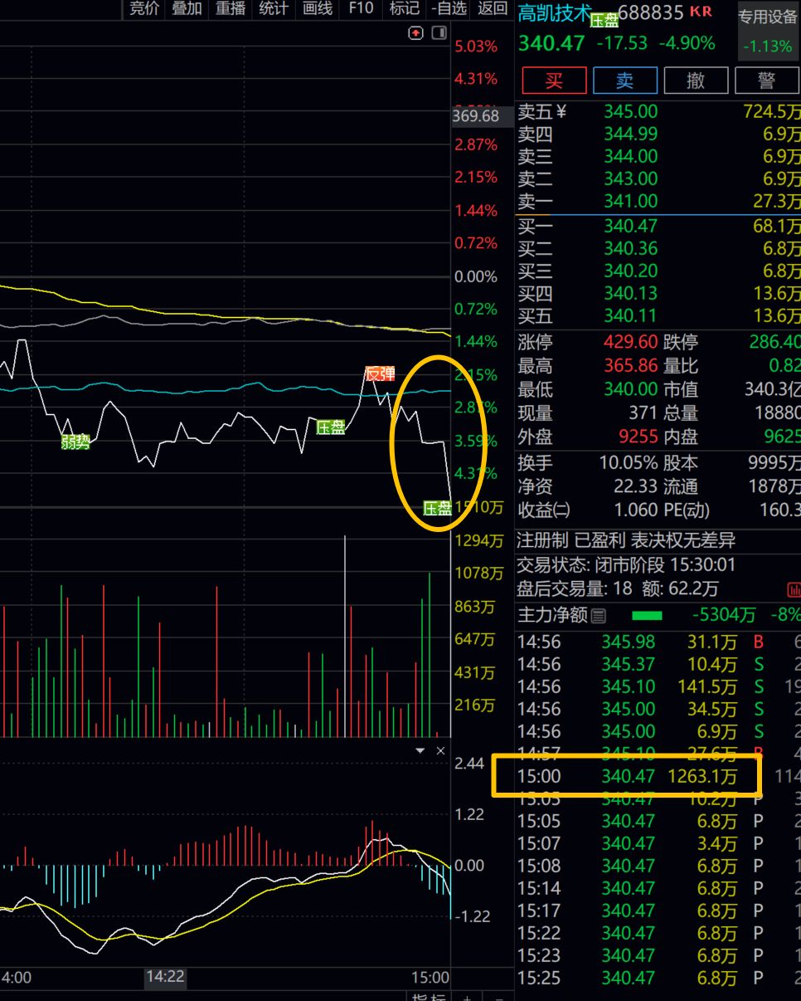Close the indicator sub-panel
The width and height of the screenshot is (801, 1001).
[x=441, y=751]
